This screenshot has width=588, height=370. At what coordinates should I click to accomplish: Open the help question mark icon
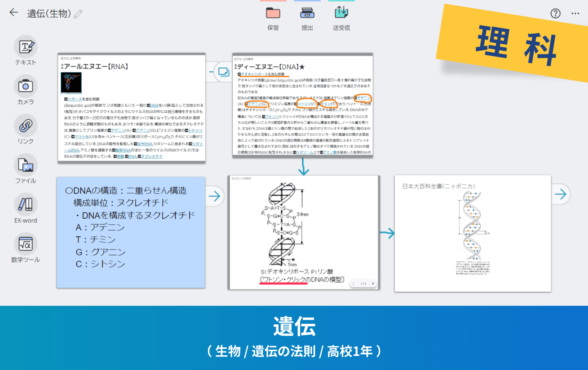coord(555,13)
